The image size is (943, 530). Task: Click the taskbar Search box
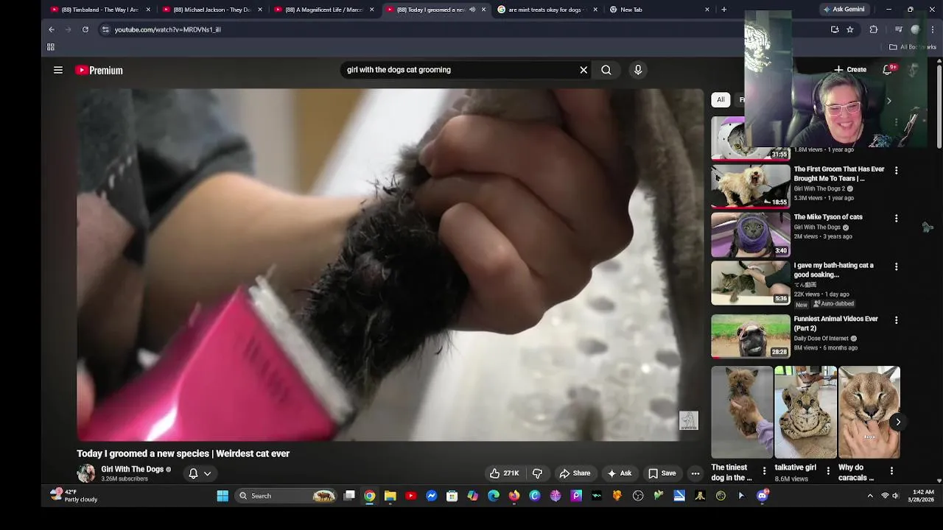287,496
